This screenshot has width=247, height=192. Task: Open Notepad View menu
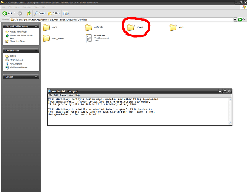tap(71, 96)
